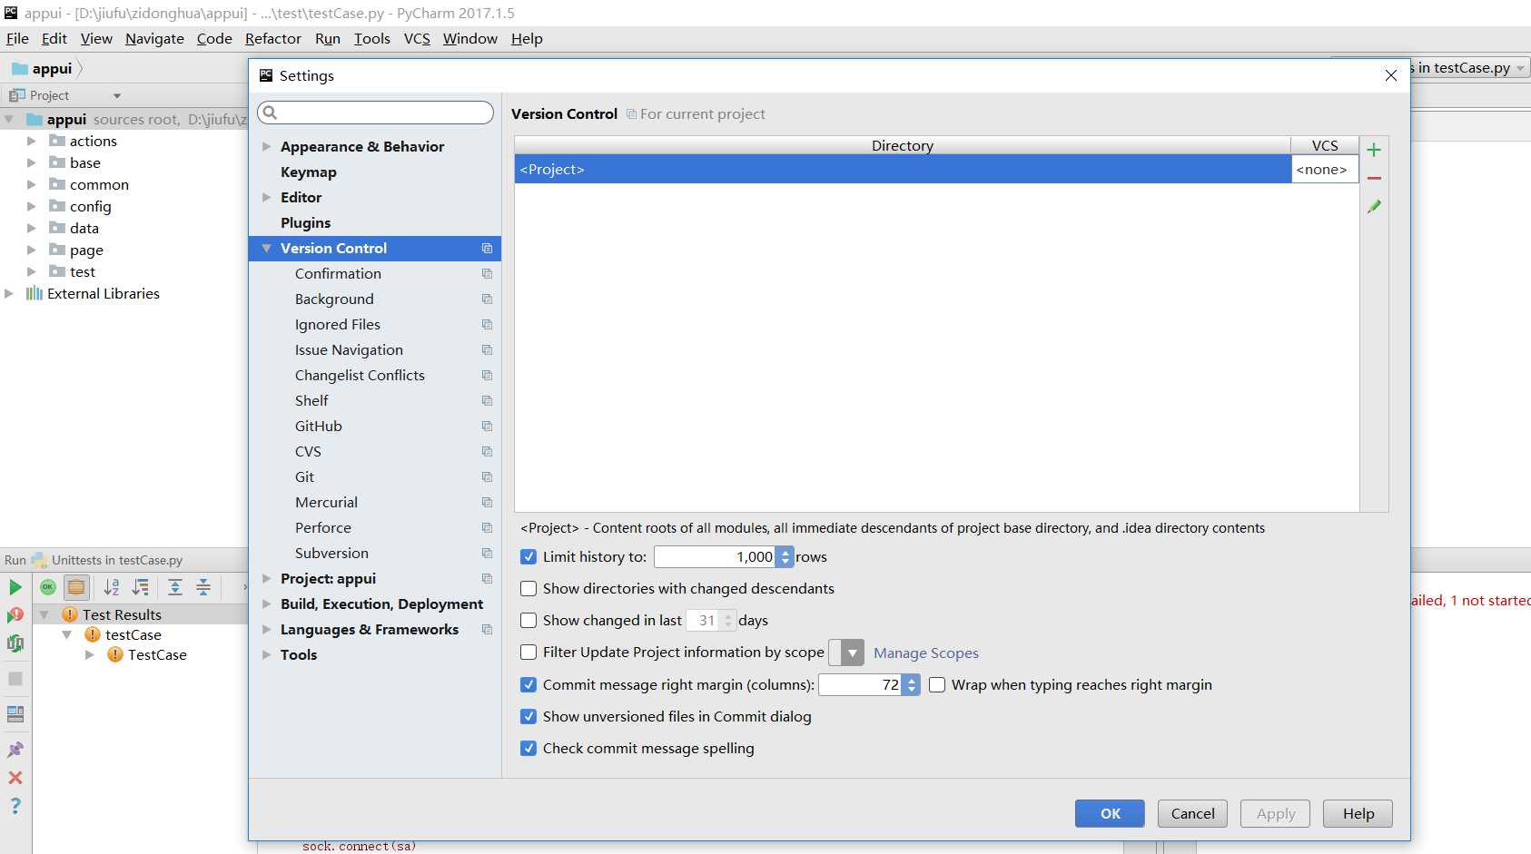Image resolution: width=1531 pixels, height=854 pixels.
Task: Click the Cancel button
Action: tap(1192, 813)
